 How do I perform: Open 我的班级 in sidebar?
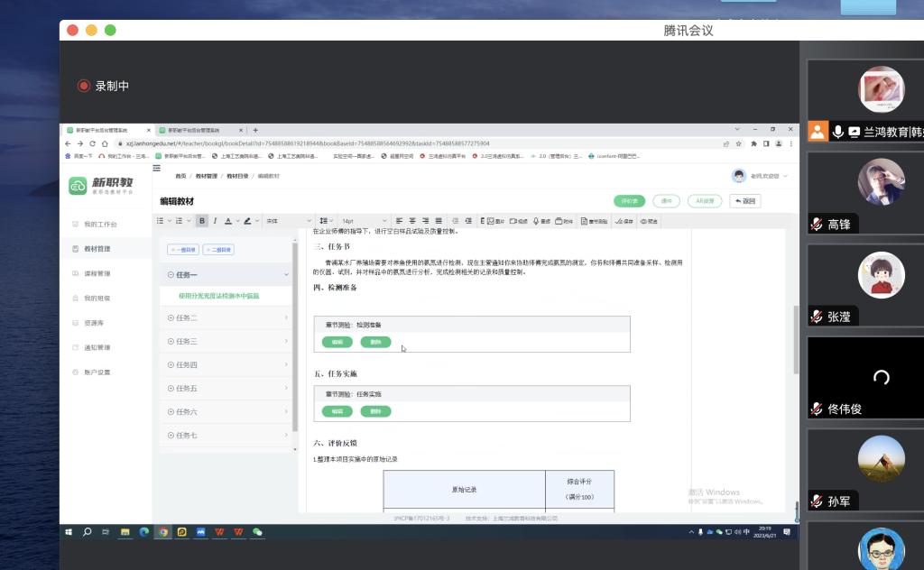pos(97,298)
